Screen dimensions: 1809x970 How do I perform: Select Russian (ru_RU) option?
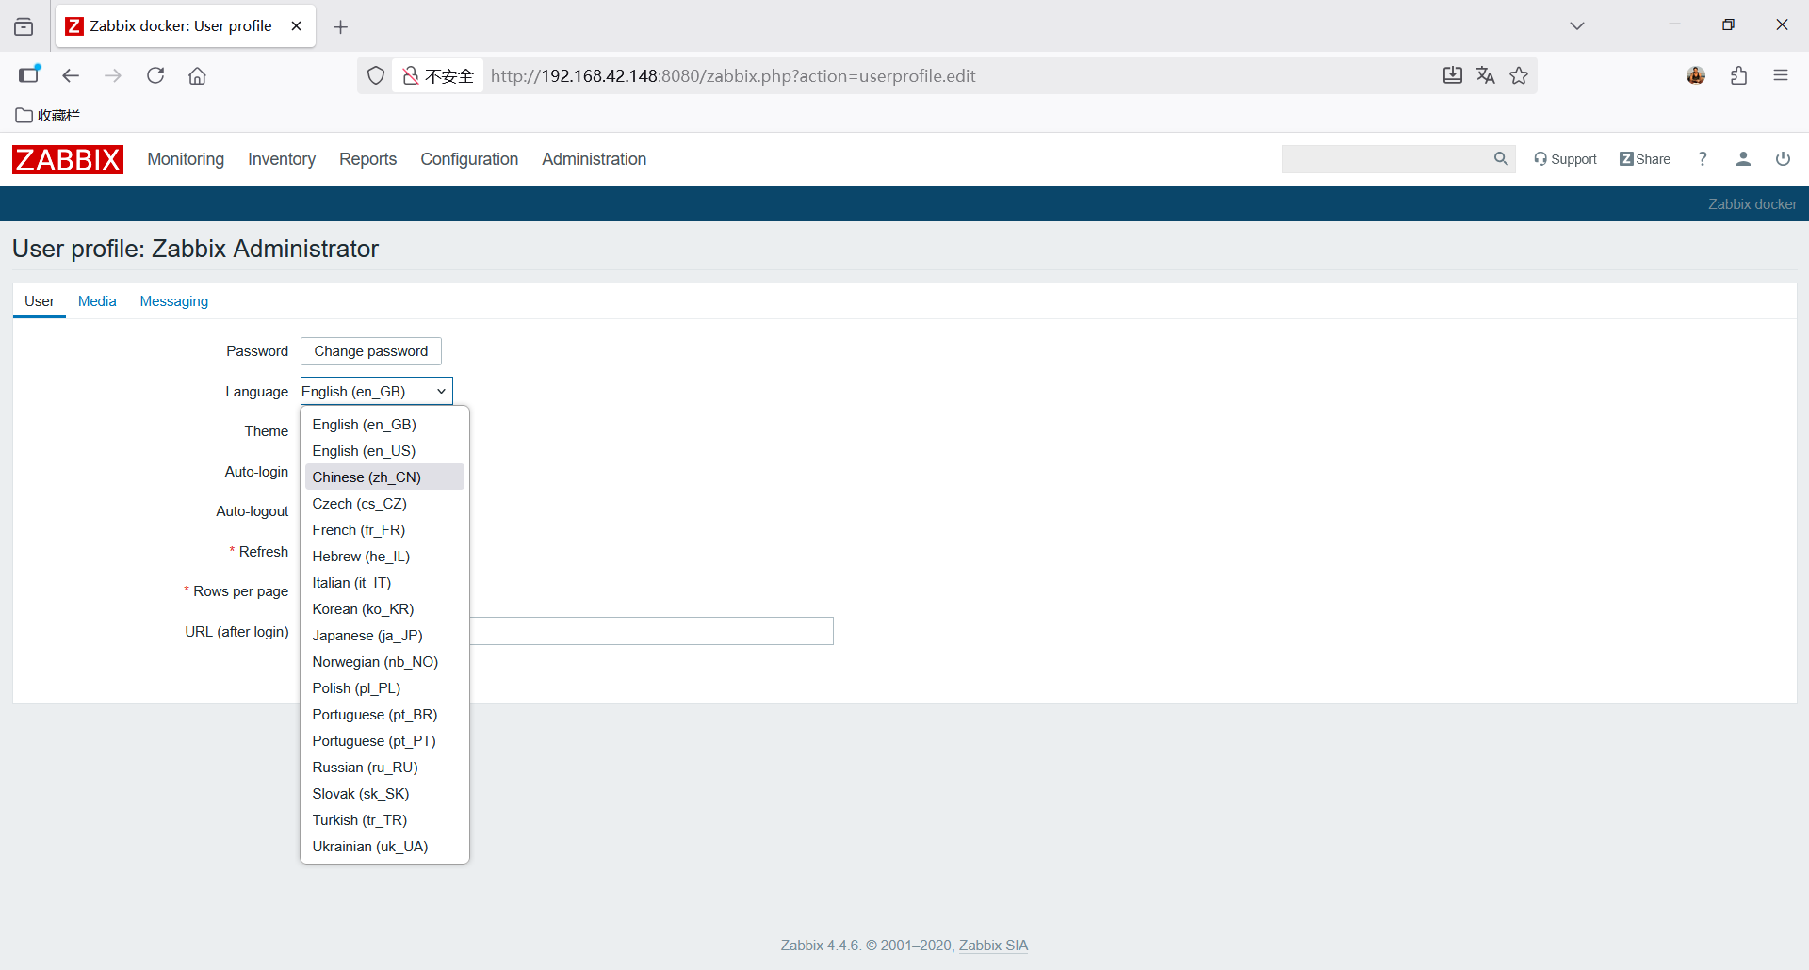click(384, 768)
